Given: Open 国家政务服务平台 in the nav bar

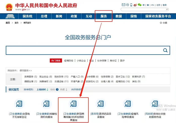Looking at the screenshot, I should click(x=158, y=16).
